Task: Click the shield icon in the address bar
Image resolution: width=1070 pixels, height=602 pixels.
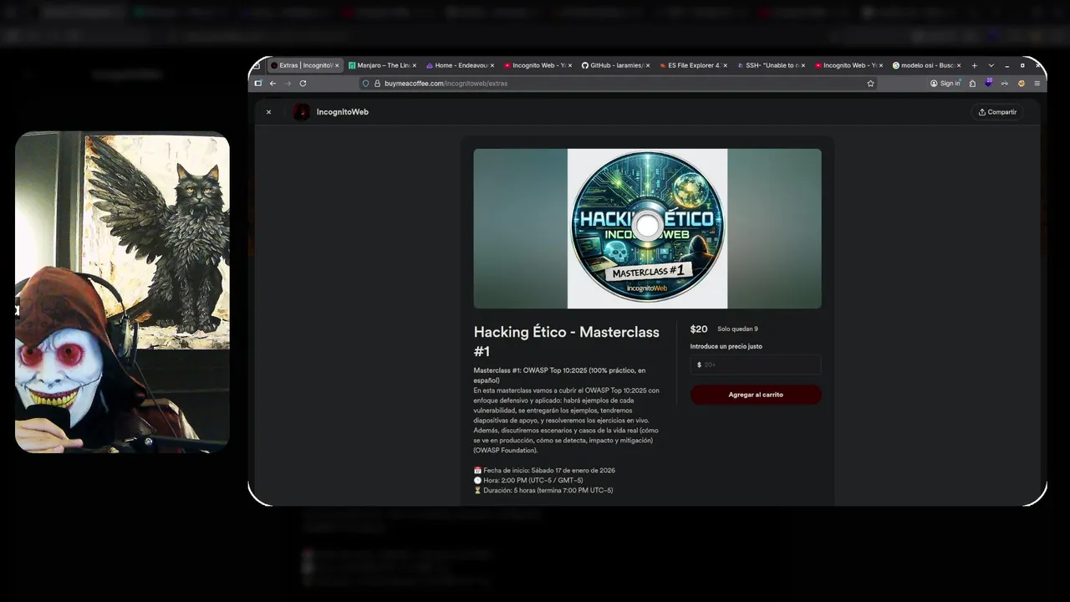Action: coord(365,84)
